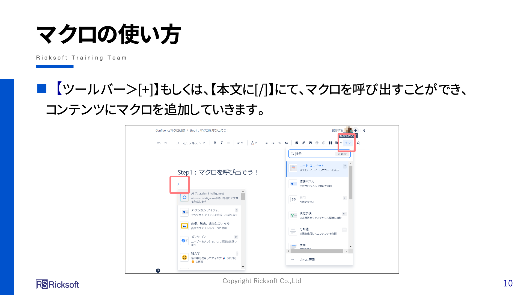The image size is (524, 295).
Task: Click the undo arrow in Confluence toolbar
Action: click(x=159, y=143)
